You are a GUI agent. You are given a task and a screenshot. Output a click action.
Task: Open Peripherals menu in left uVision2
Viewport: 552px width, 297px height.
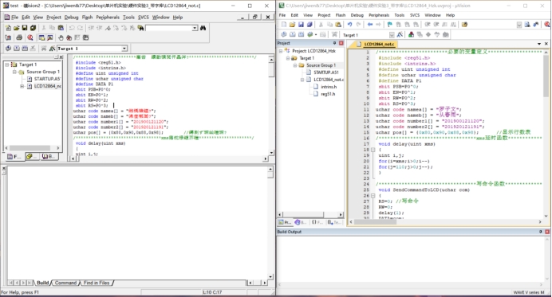pos(108,18)
